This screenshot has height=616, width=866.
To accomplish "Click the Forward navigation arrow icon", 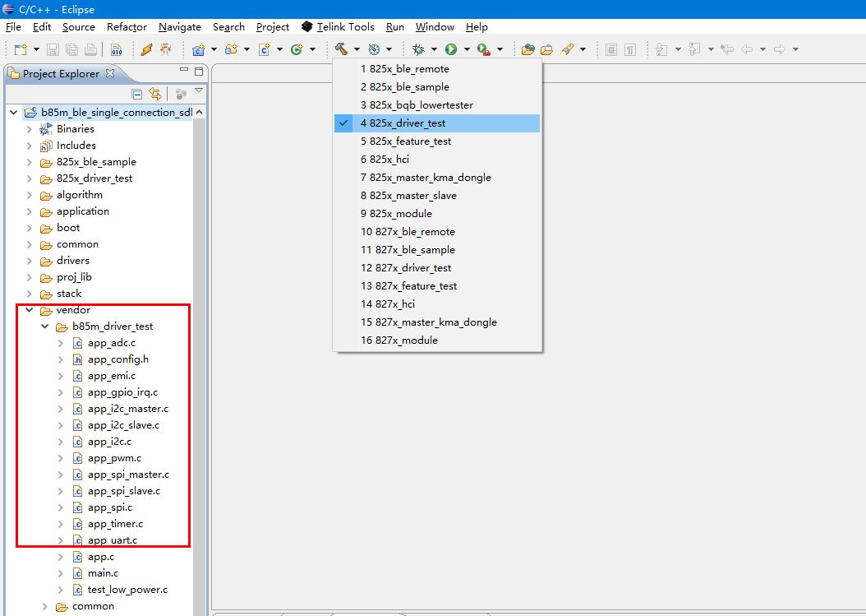I will pyautogui.click(x=779, y=49).
